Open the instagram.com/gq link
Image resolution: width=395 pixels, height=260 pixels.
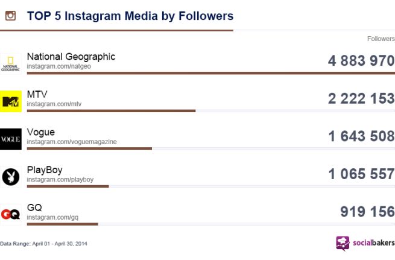[52, 217]
